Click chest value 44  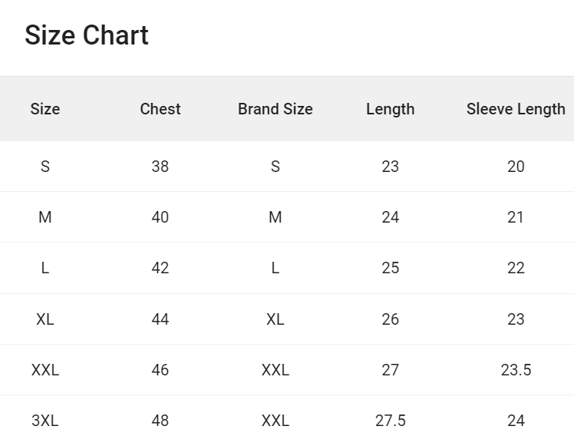point(160,319)
